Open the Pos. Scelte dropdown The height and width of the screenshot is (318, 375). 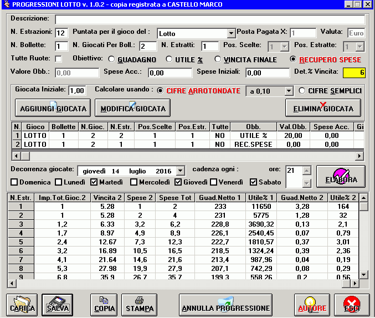284,47
